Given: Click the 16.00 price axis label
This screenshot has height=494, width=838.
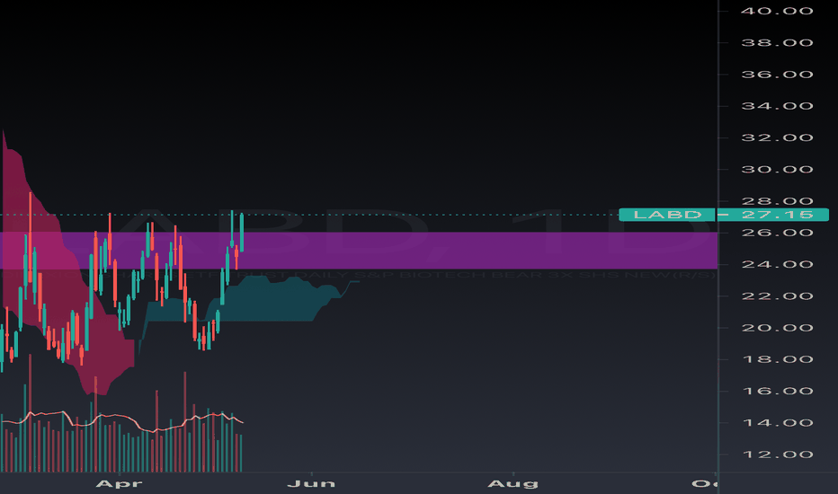Looking at the screenshot, I should (x=777, y=391).
